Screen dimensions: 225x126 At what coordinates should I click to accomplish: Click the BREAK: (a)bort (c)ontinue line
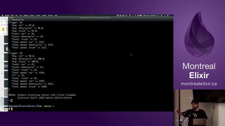click(42, 95)
